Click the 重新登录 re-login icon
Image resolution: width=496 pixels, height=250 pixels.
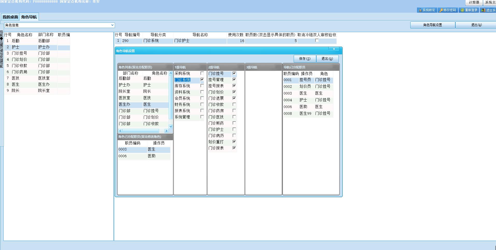pyautogui.click(x=462, y=10)
